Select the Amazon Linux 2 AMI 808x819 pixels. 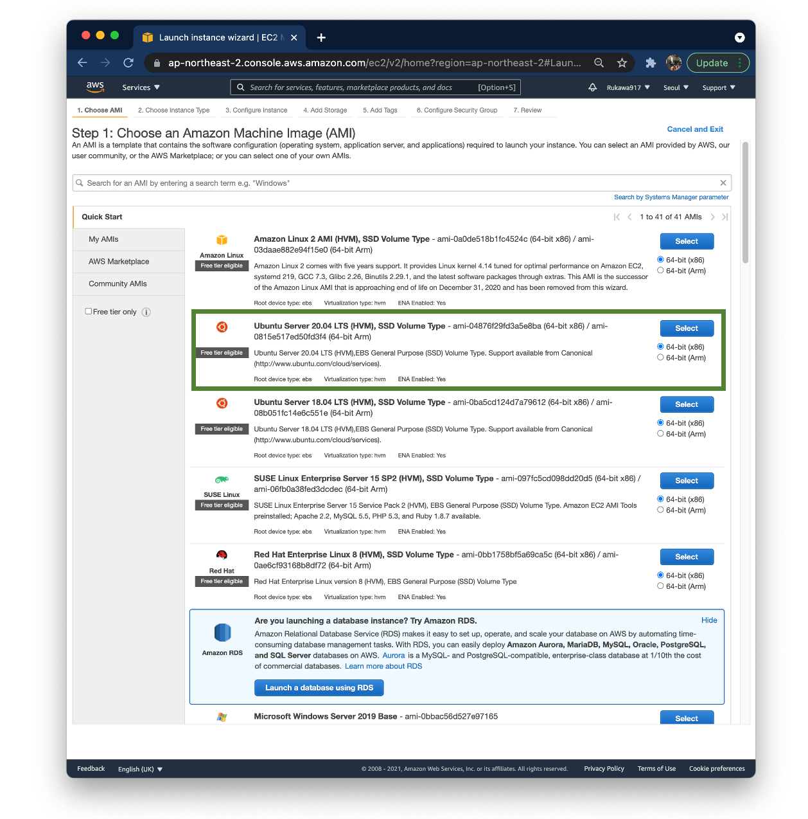click(x=687, y=241)
